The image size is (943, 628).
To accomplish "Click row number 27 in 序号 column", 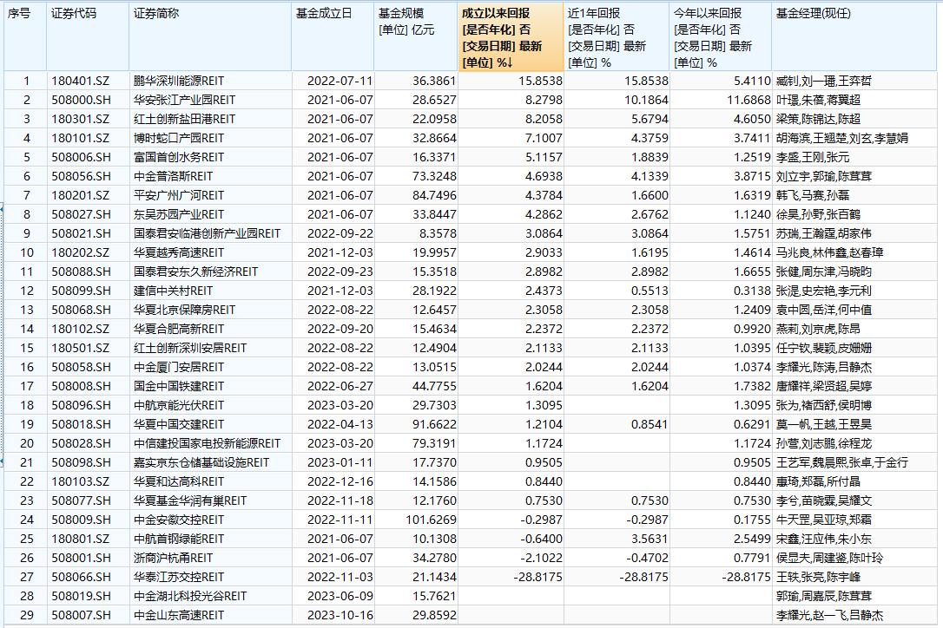I will coord(26,577).
